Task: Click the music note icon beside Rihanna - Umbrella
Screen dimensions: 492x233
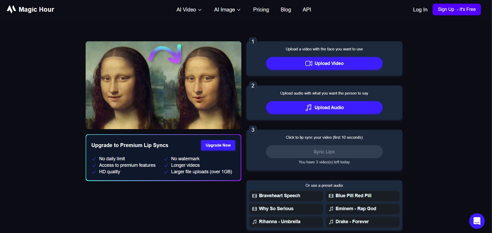Action: (x=255, y=222)
